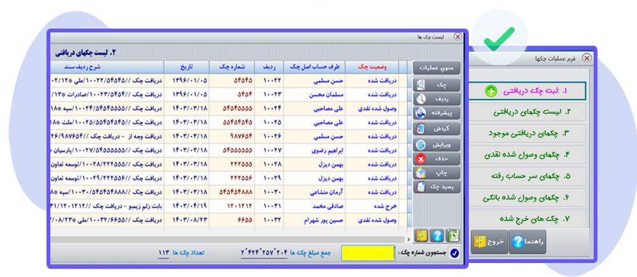Toggle the check number search checkbox
This screenshot has width=637, height=277.
tap(455, 253)
